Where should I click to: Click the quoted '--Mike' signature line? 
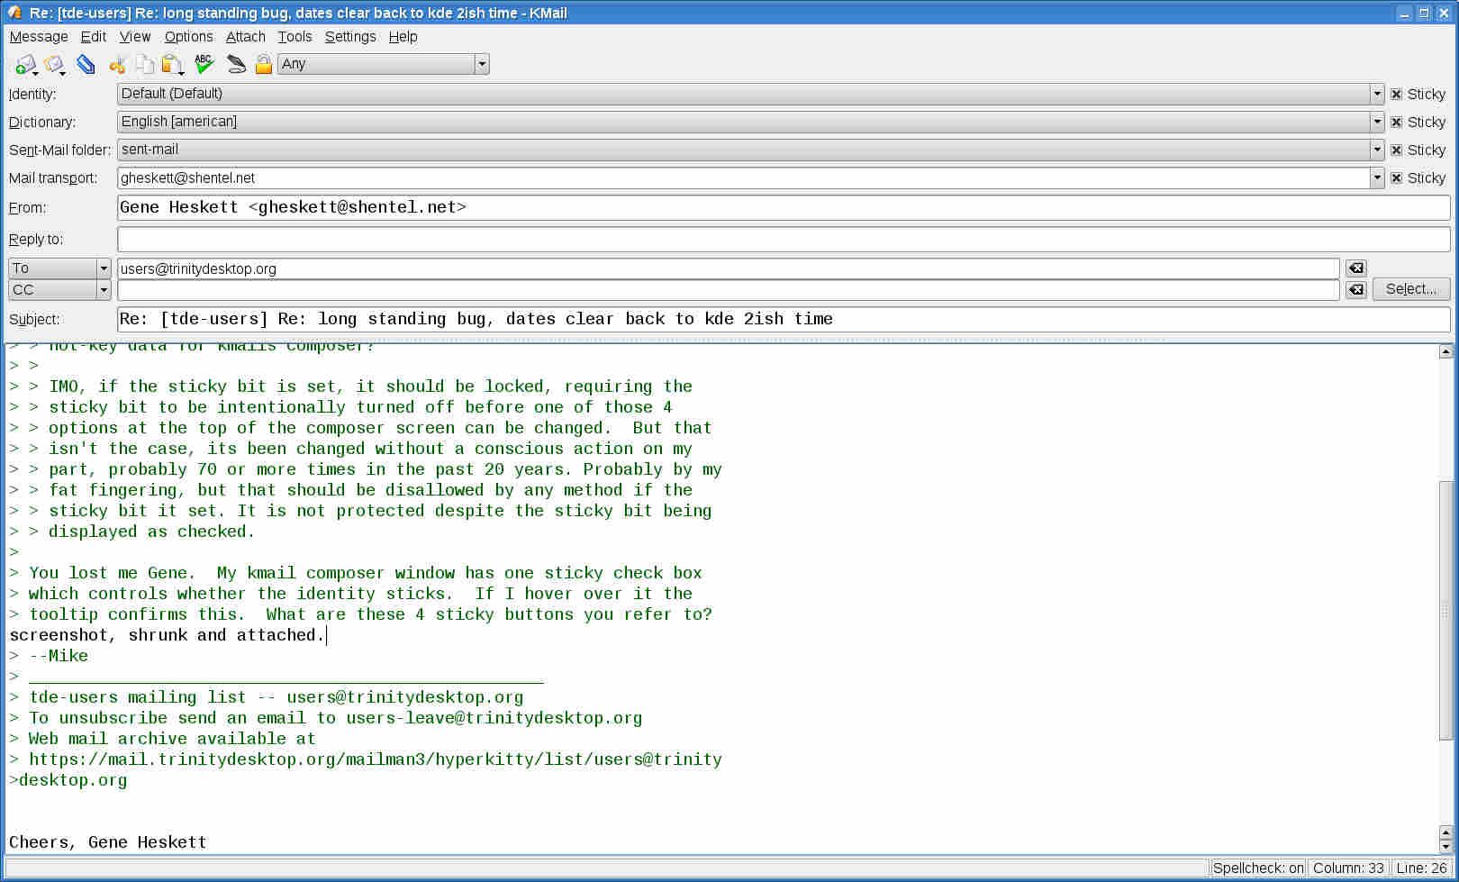tap(49, 656)
